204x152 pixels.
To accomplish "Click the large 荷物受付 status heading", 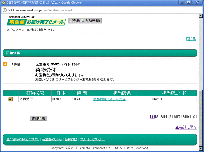I will [x=46, y=70].
